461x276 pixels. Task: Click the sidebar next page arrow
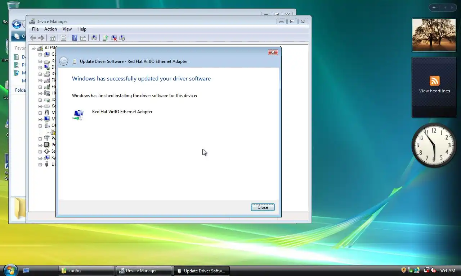pyautogui.click(x=452, y=8)
